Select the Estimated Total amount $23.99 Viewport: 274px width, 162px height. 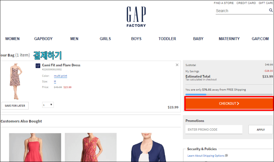pos(267,77)
